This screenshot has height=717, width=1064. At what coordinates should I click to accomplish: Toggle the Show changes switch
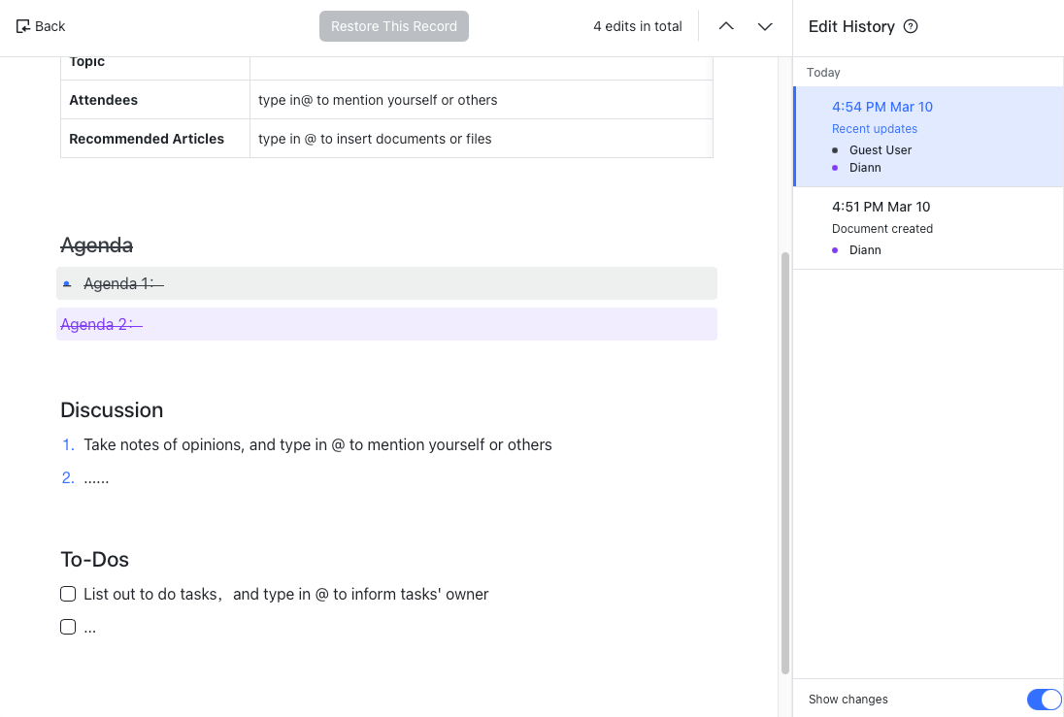(x=1044, y=700)
